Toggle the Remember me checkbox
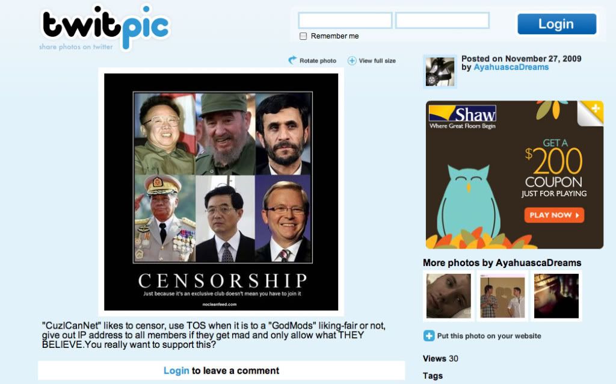This screenshot has height=384, width=616. point(303,36)
